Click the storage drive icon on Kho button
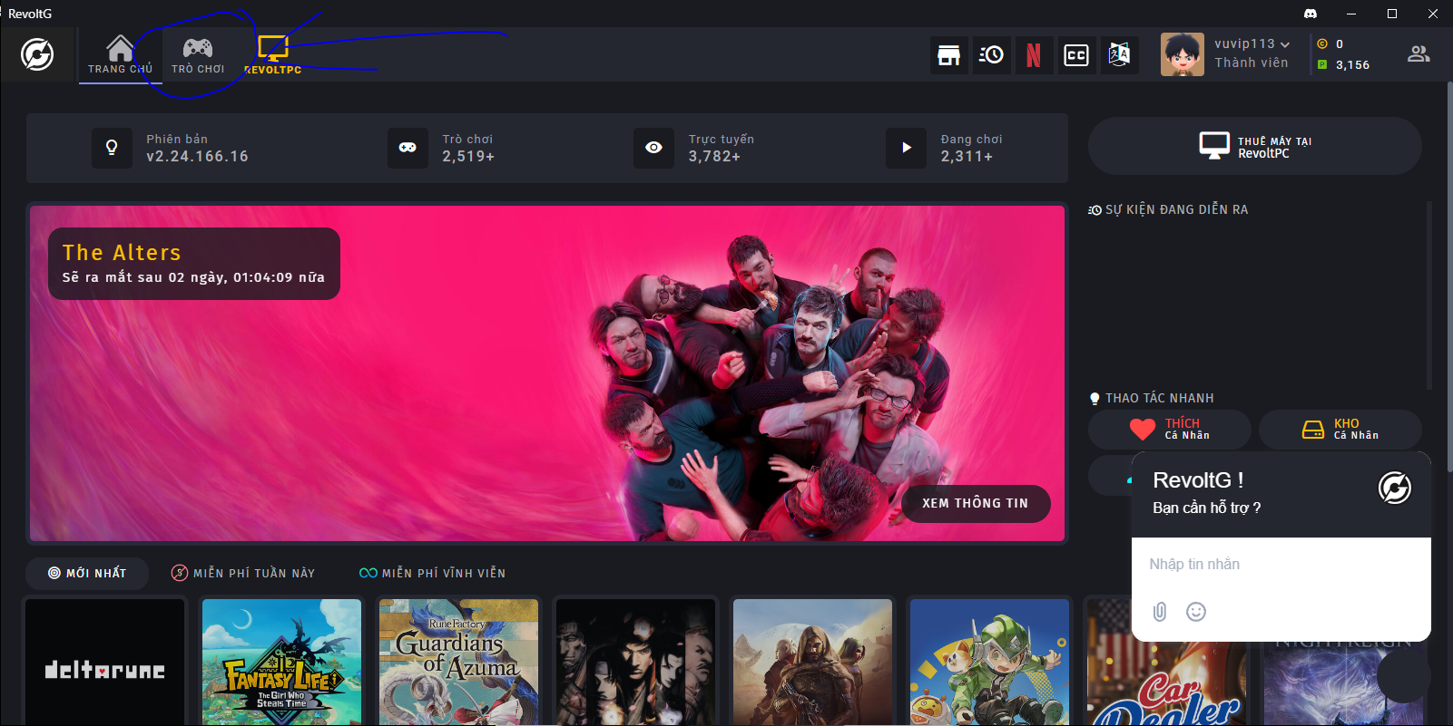 tap(1313, 430)
